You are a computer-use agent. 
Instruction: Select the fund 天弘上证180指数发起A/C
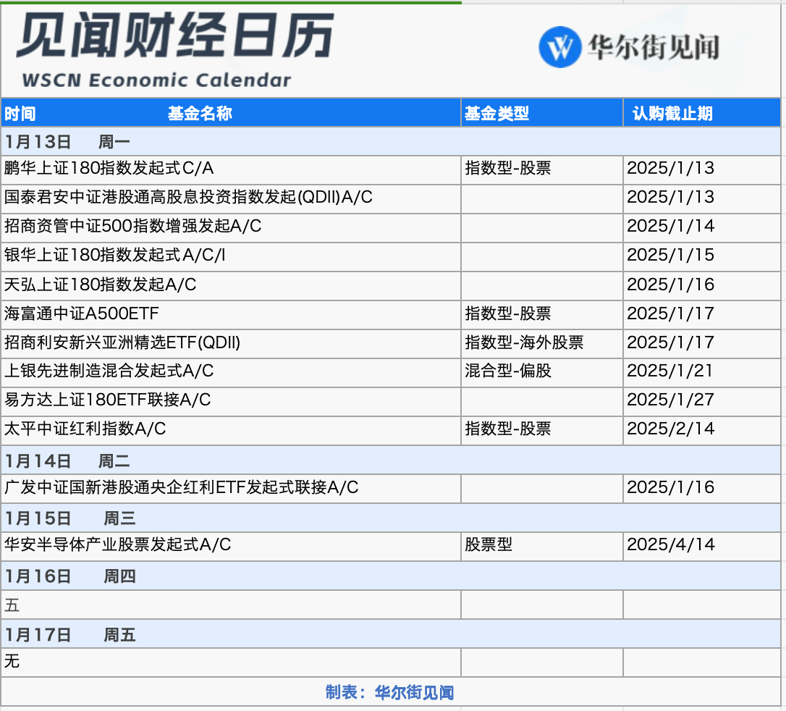click(101, 285)
